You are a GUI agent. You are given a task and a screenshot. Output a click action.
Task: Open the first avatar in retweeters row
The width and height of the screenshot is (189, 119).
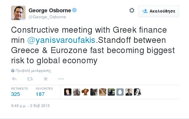click(68, 92)
